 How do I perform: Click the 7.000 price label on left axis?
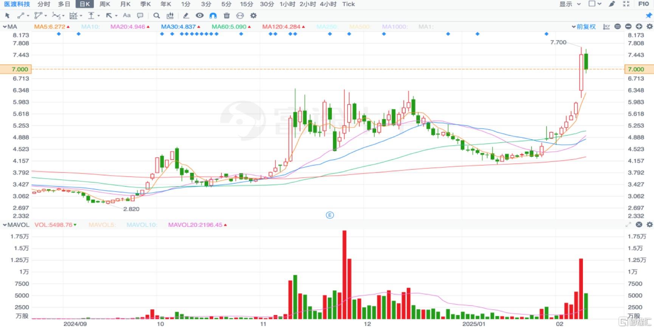(15, 69)
